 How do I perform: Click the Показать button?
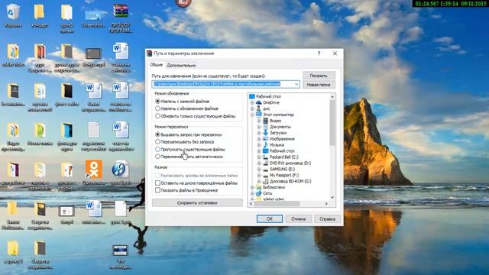coord(319,76)
